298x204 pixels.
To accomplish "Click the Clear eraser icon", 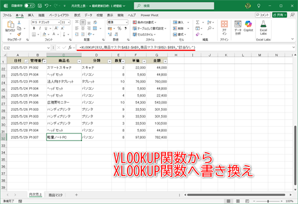I will click(x=198, y=34).
